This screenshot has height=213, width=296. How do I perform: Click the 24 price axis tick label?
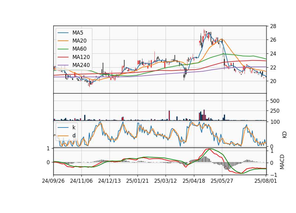point(273,54)
